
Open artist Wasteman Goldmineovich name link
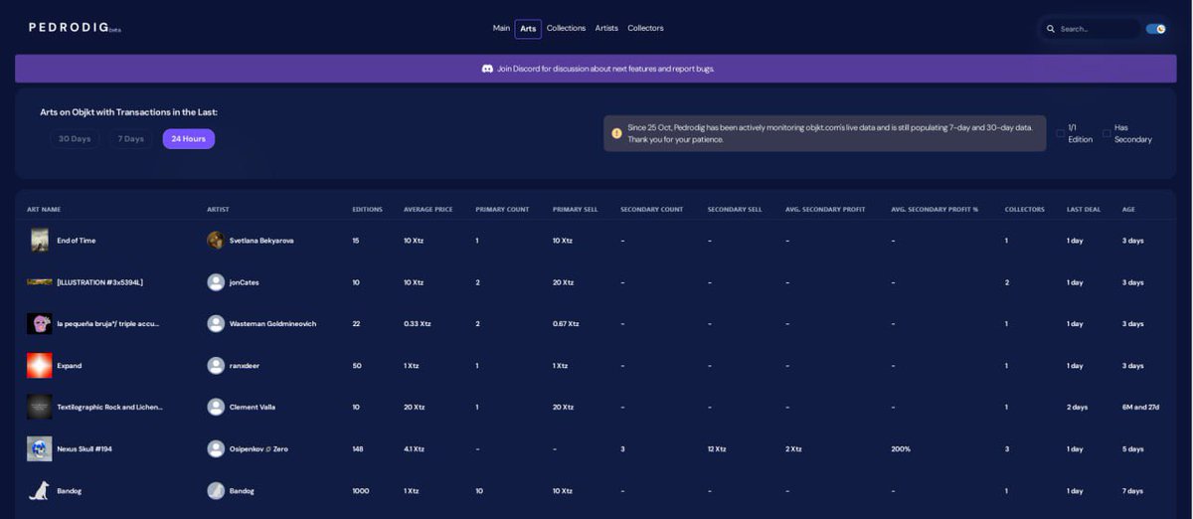[x=273, y=324]
